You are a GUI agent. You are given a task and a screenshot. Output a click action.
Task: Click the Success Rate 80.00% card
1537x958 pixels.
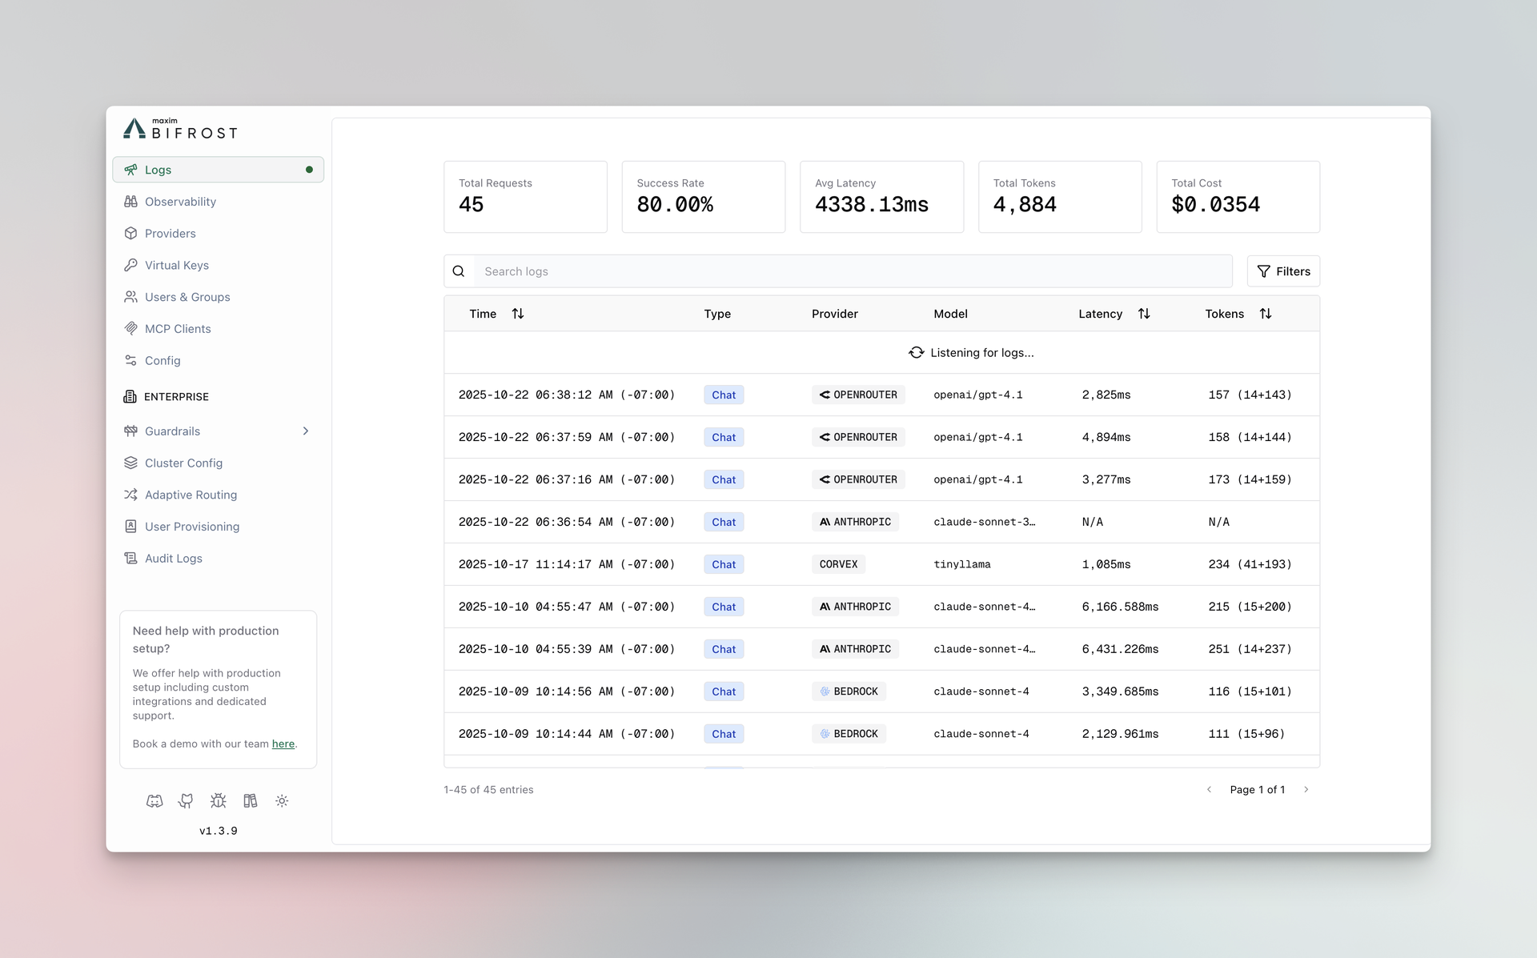tap(704, 197)
